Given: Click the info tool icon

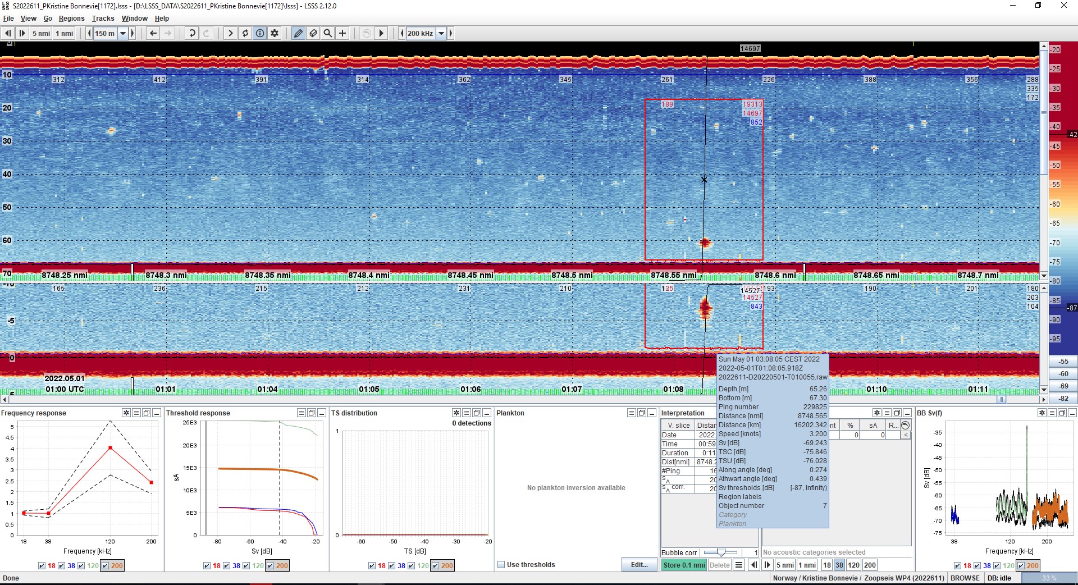Looking at the screenshot, I should coord(259,33).
